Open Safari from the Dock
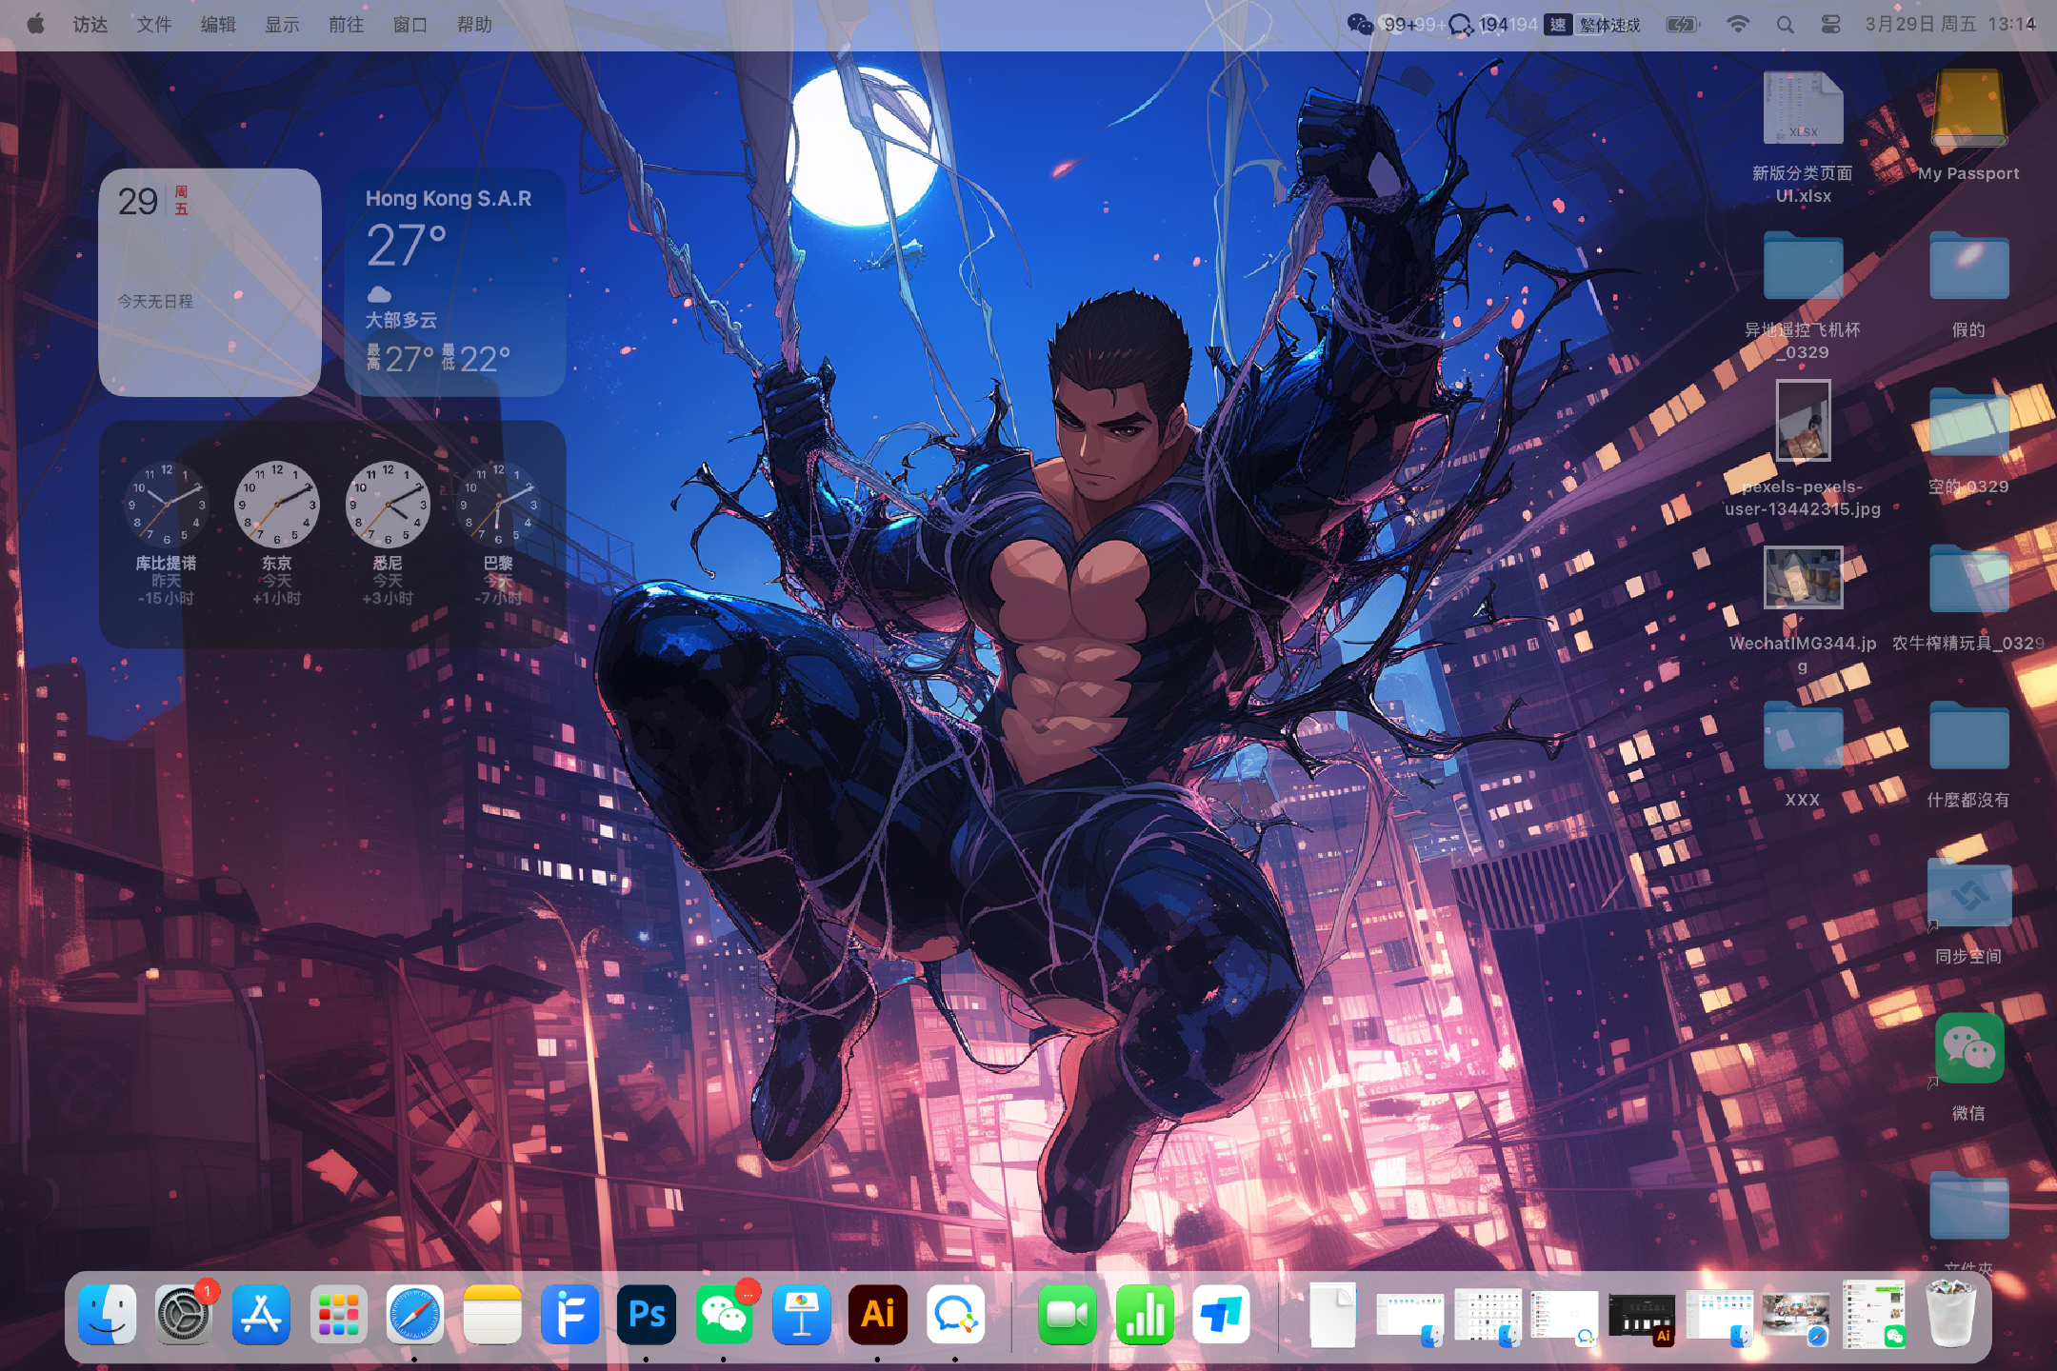2057x1371 pixels. [x=415, y=1315]
